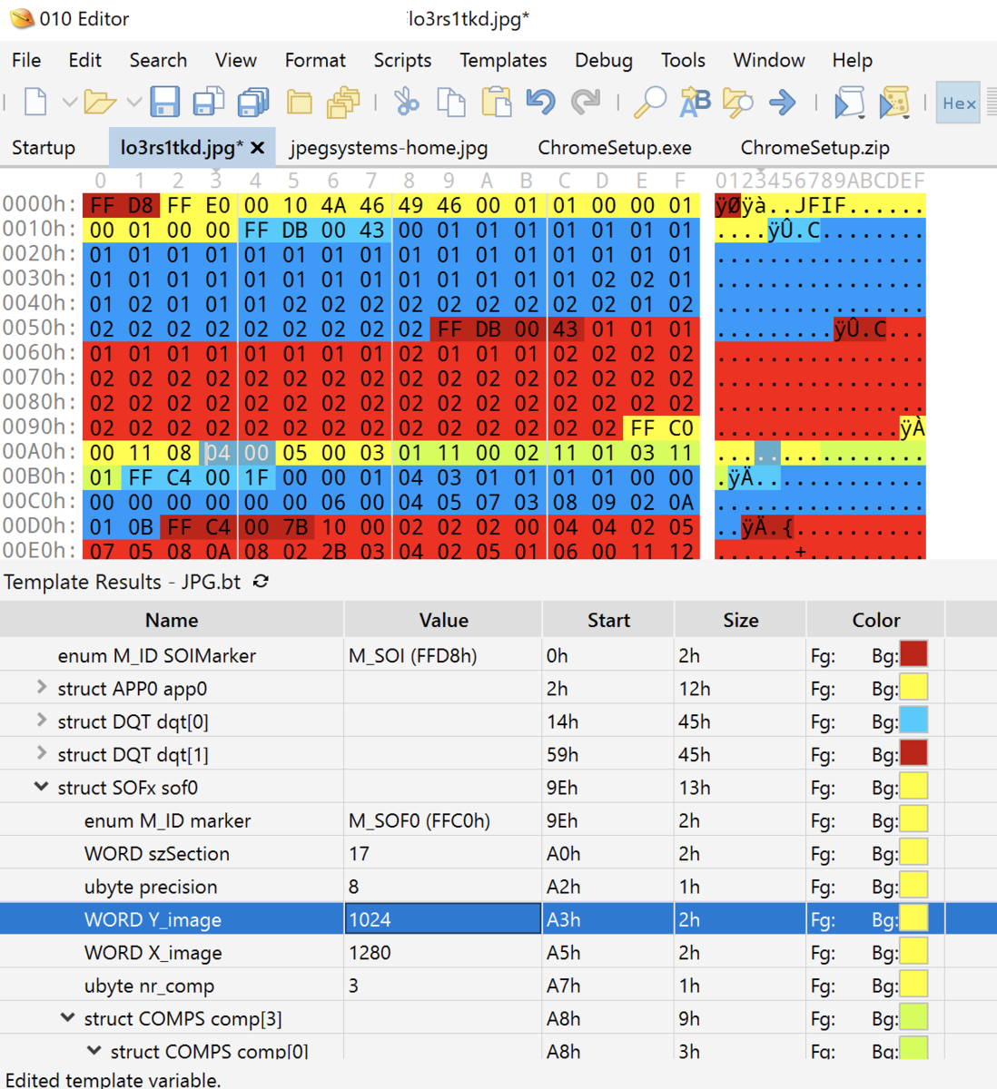Run Template icon in toolbar
Image resolution: width=997 pixels, height=1089 pixels.
coord(894,102)
